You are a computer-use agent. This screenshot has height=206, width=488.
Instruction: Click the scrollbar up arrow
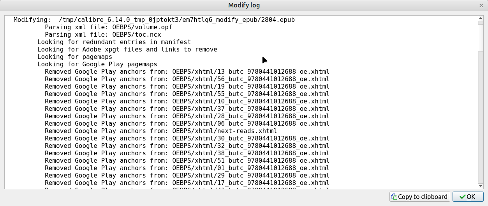pyautogui.click(x=480, y=18)
